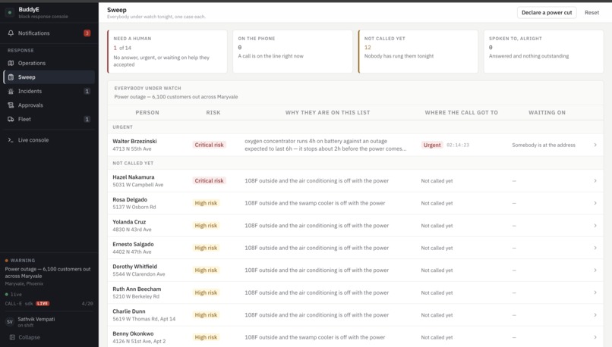
Task: Expand Yolanda Cruz row chevron
Action: pos(595,226)
